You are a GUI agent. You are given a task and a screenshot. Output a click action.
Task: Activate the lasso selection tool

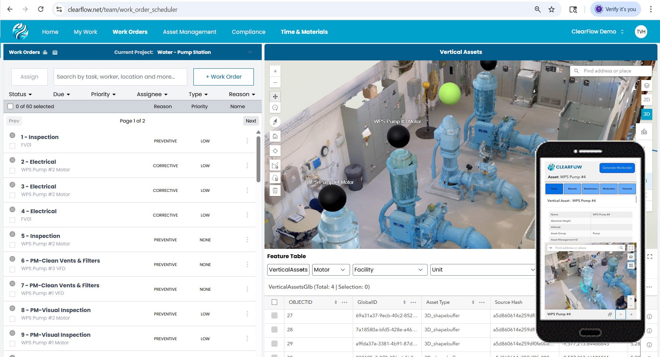[275, 178]
